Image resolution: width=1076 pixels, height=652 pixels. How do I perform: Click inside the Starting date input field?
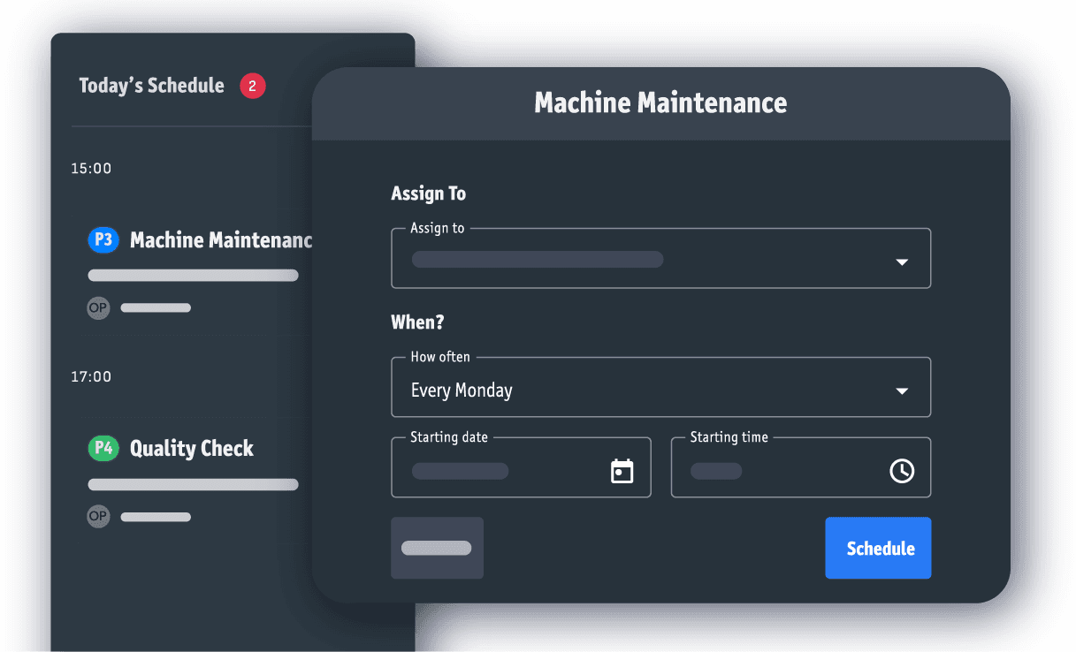495,471
